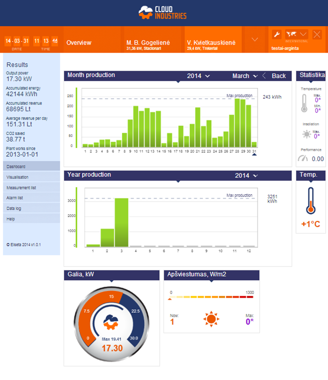Screen dimensions: 328x380
Task: Click the Cloud Industries logo
Action: click(163, 13)
